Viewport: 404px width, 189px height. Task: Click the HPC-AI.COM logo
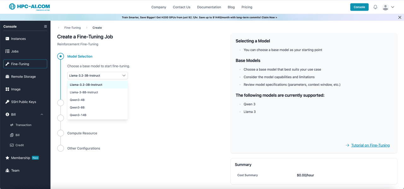29,7
